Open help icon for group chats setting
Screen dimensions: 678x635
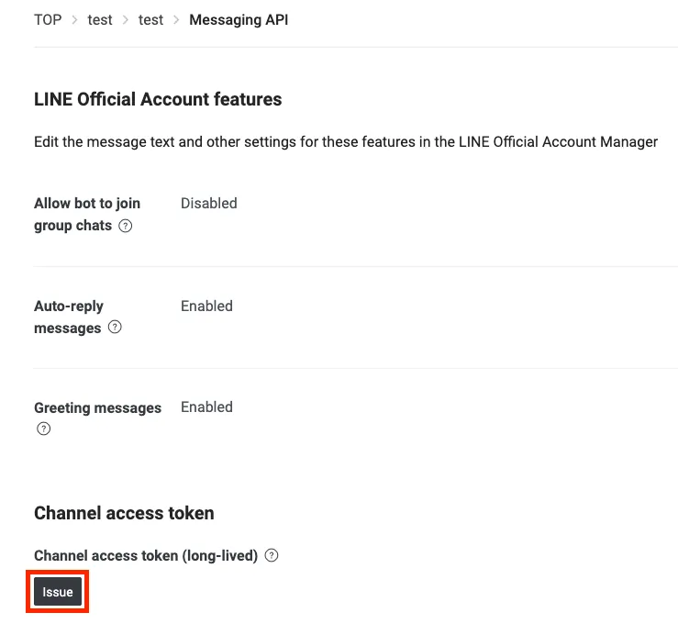[x=126, y=226]
